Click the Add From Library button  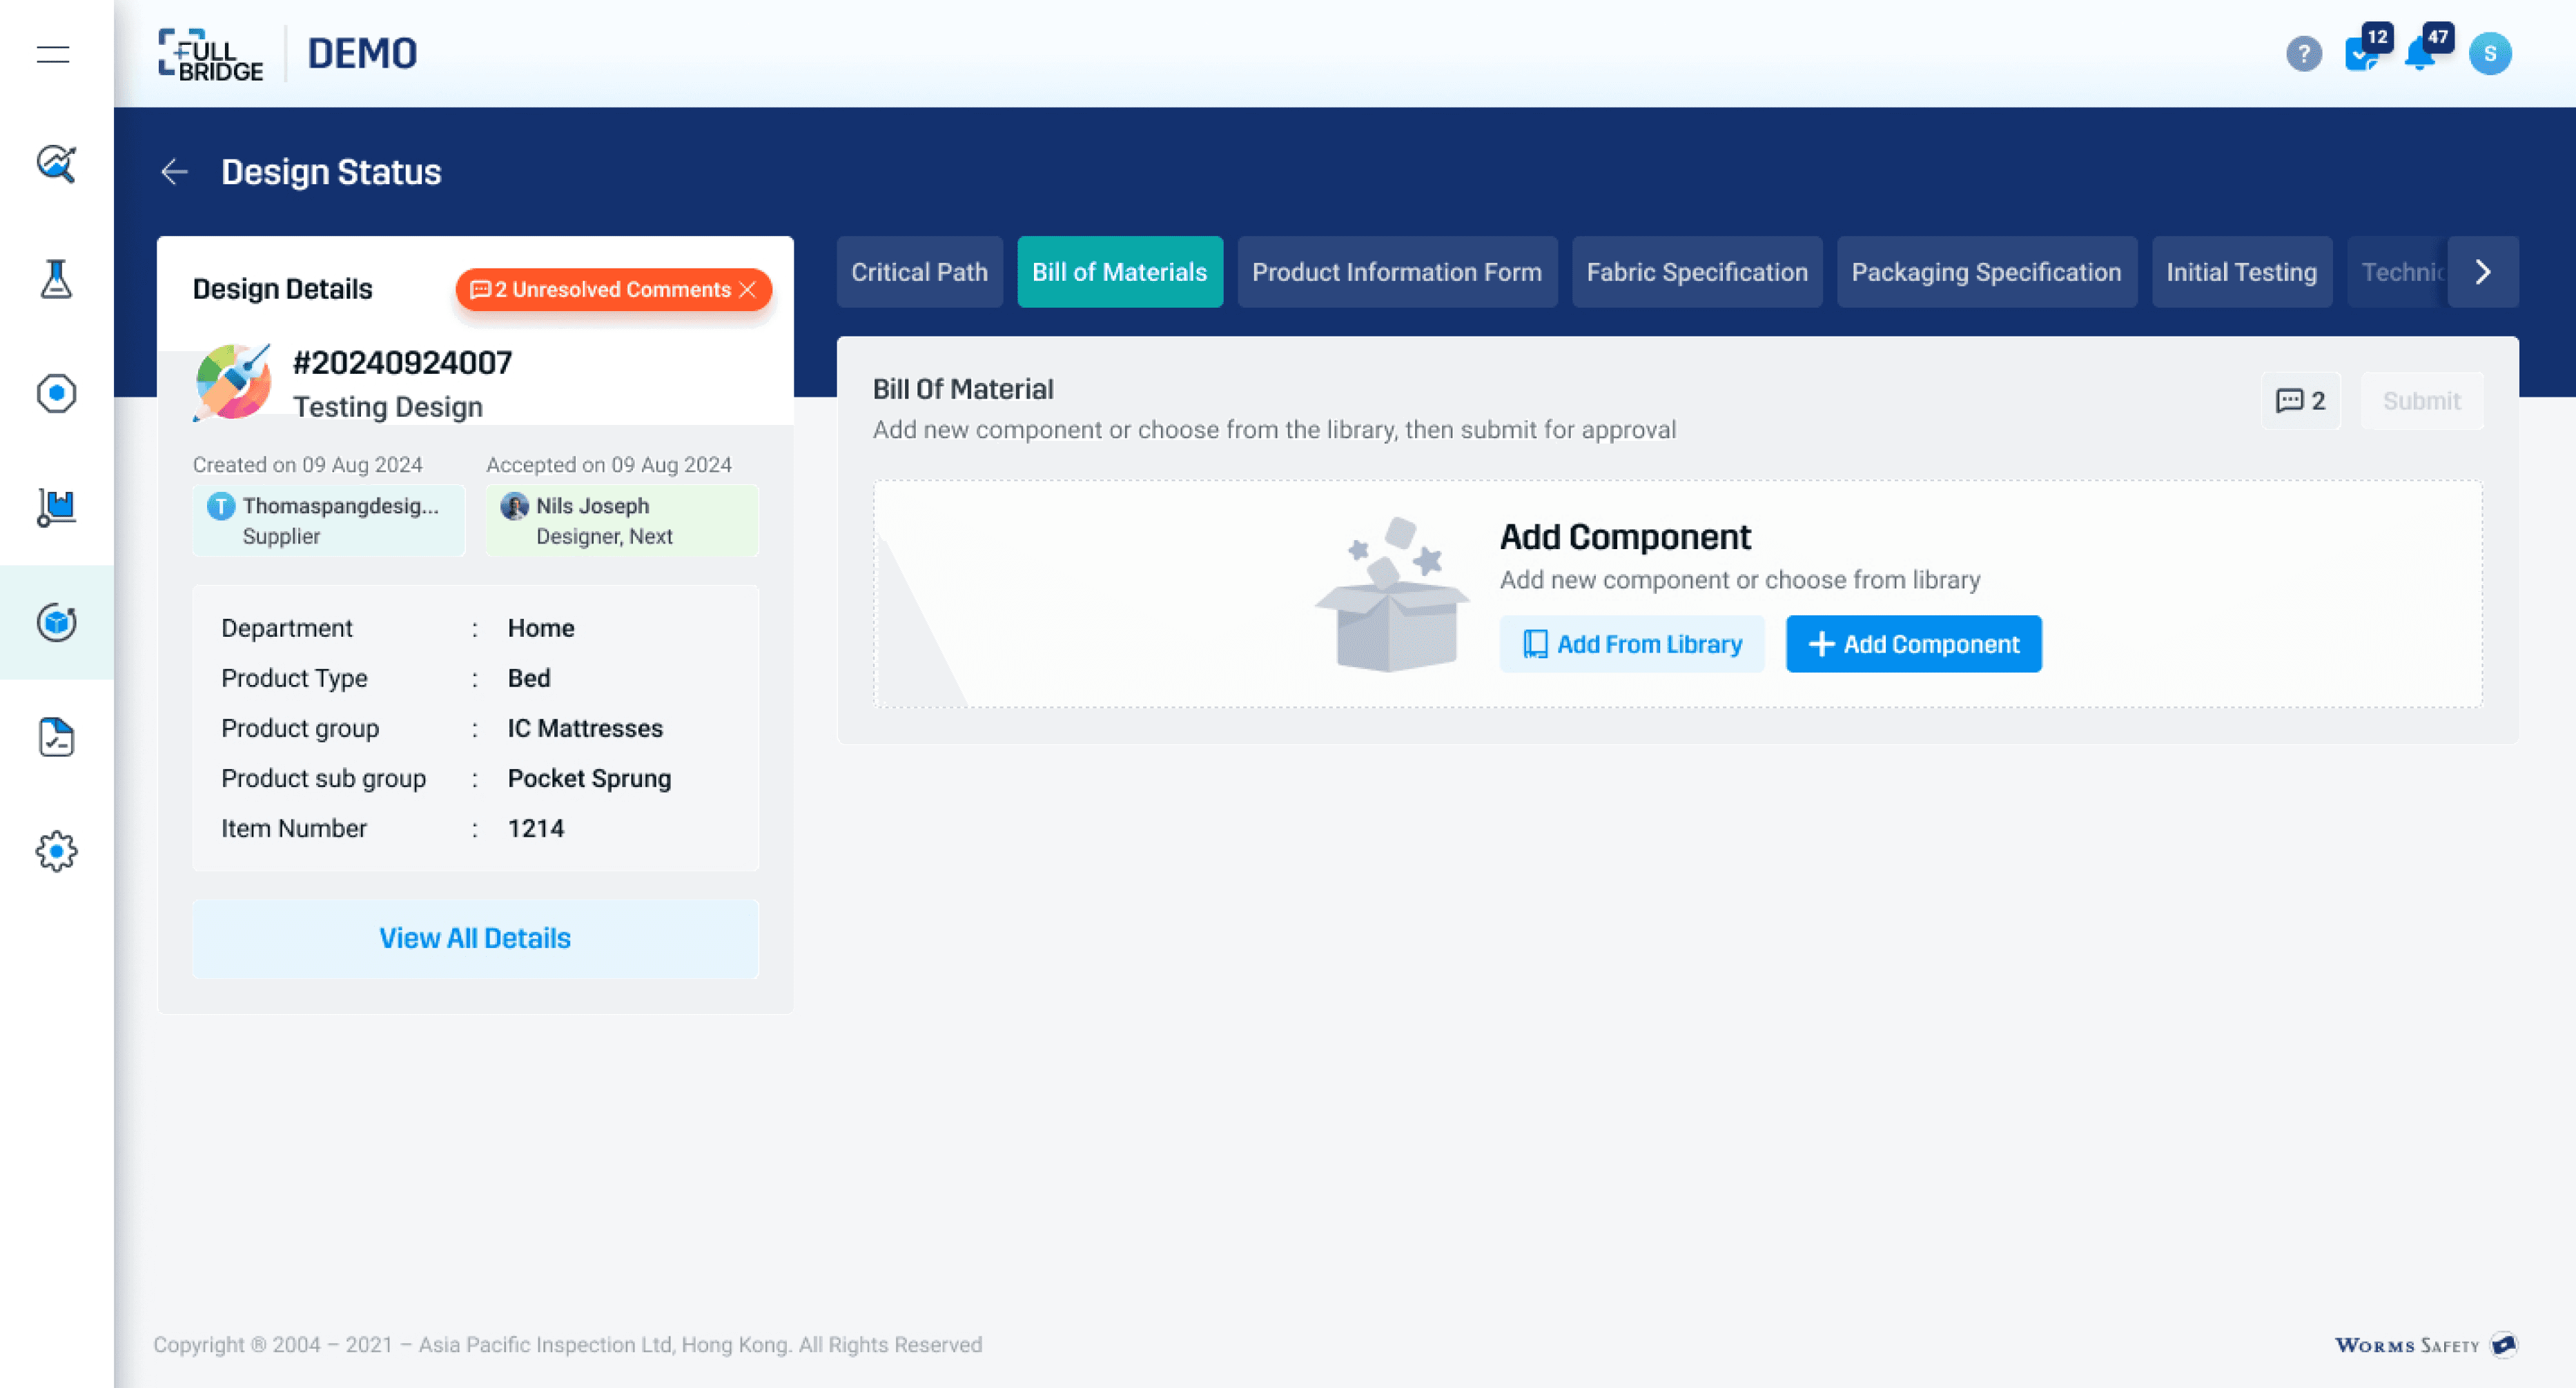pyautogui.click(x=1631, y=644)
